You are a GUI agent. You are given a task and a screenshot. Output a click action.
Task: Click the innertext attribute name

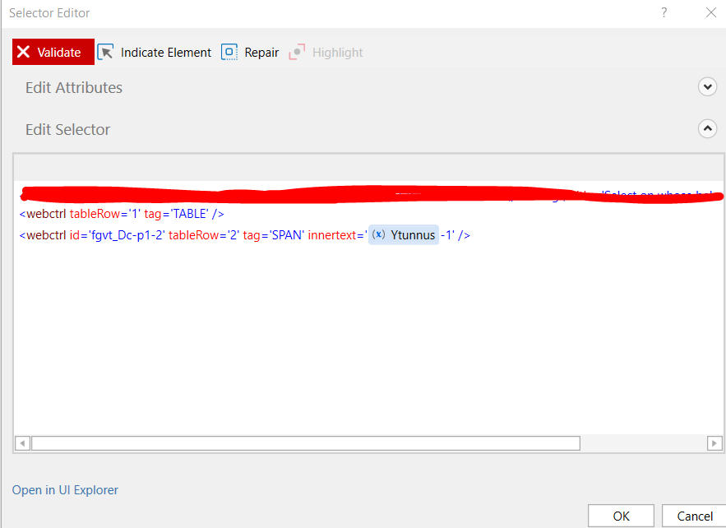[x=332, y=235]
